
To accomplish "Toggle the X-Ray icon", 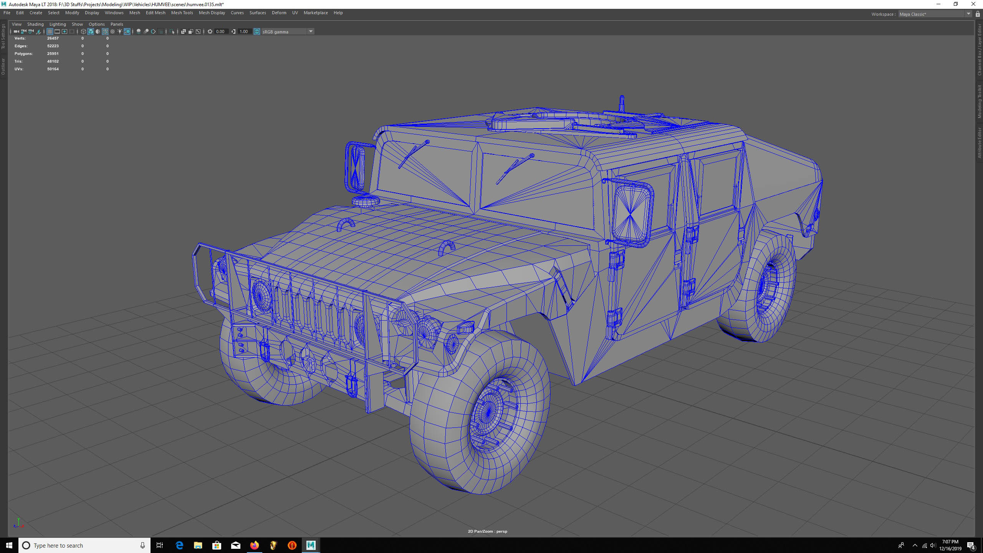I will click(183, 31).
